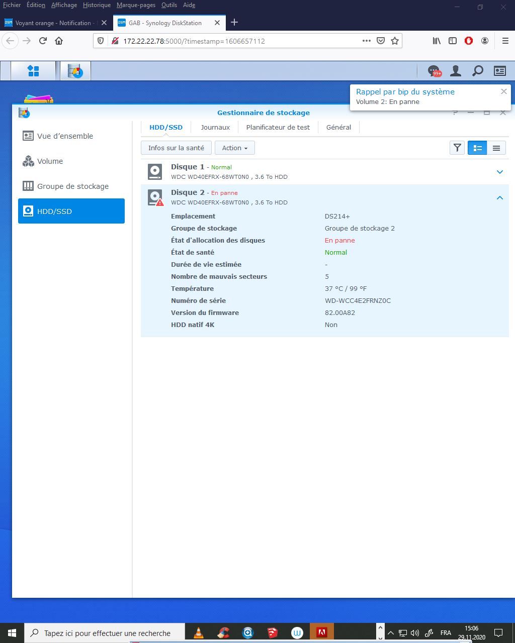
Task: Select Volume in the sidebar
Action: click(50, 161)
